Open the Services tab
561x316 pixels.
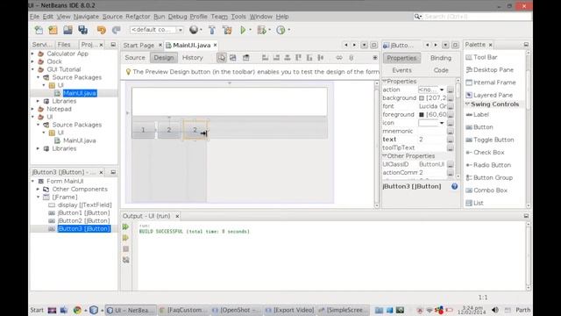[42, 45]
